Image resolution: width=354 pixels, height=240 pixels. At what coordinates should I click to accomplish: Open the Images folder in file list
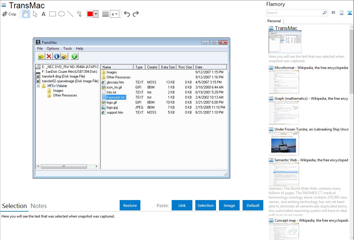[111, 72]
